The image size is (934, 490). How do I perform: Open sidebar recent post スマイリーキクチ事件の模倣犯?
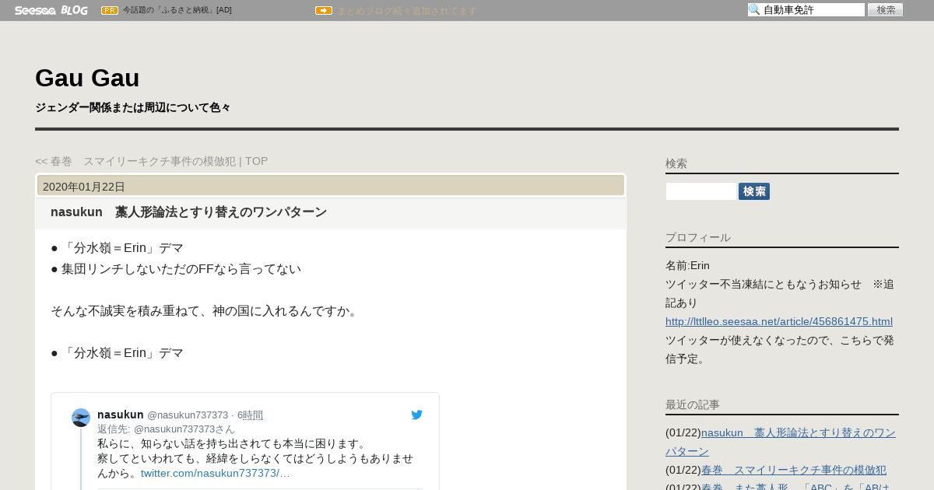[x=794, y=470]
